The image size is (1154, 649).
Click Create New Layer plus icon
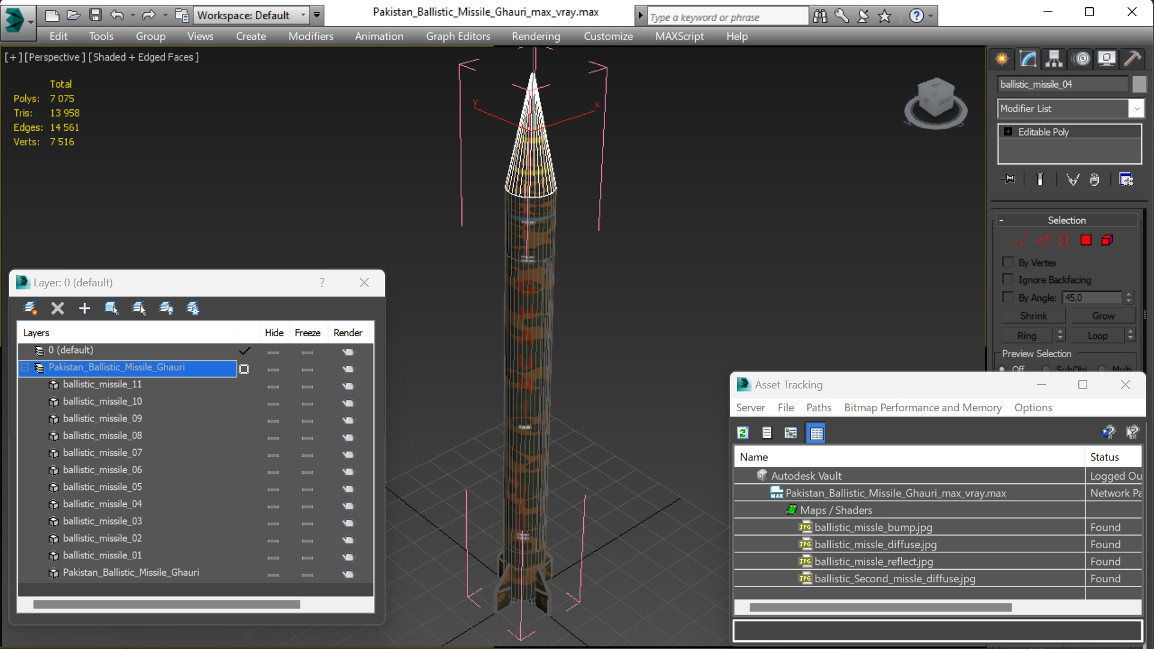pos(85,309)
